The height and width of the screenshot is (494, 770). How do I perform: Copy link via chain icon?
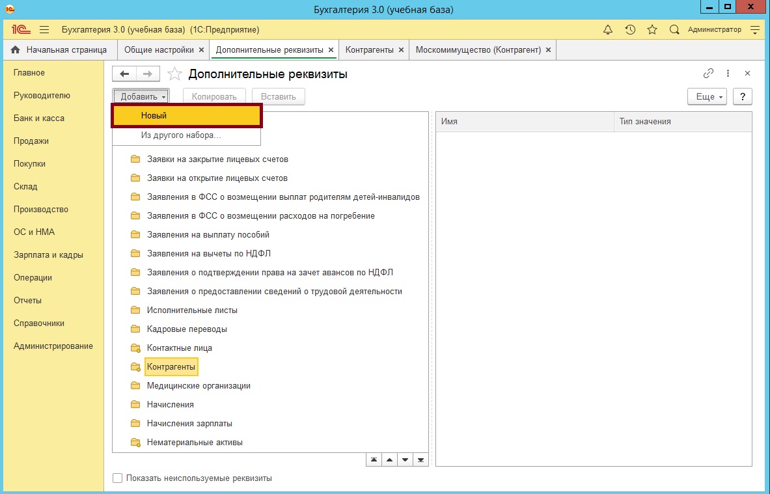click(708, 74)
